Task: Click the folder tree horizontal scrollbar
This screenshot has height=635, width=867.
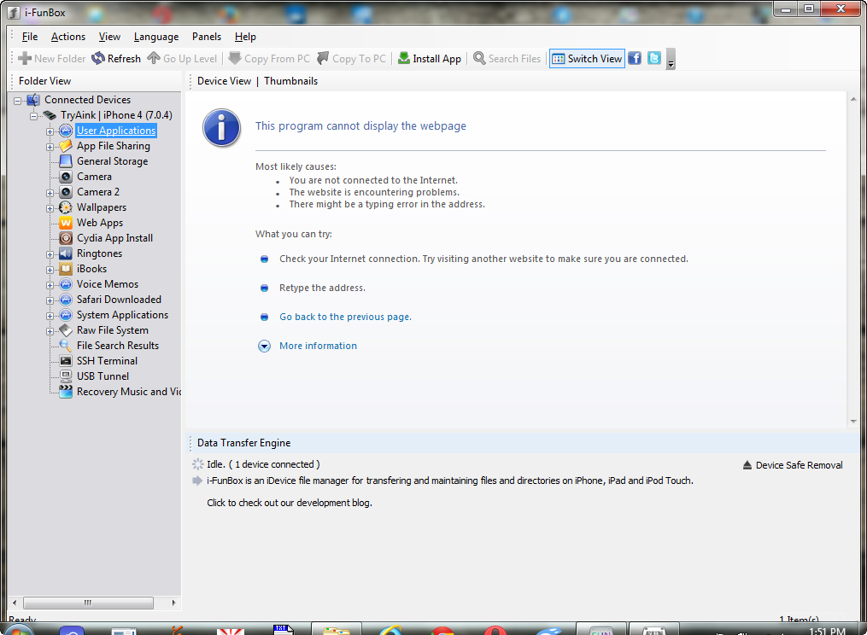Action: (x=88, y=603)
